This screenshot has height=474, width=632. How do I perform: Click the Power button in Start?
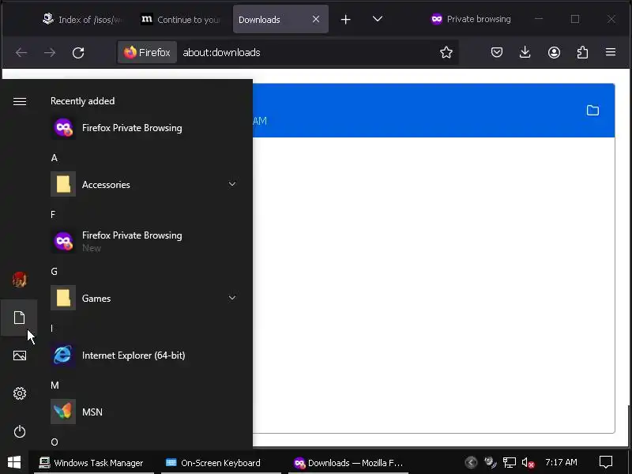(x=19, y=431)
